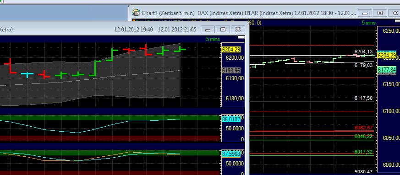Click the 6000,00 axis value in Chart3

pyautogui.click(x=391, y=165)
